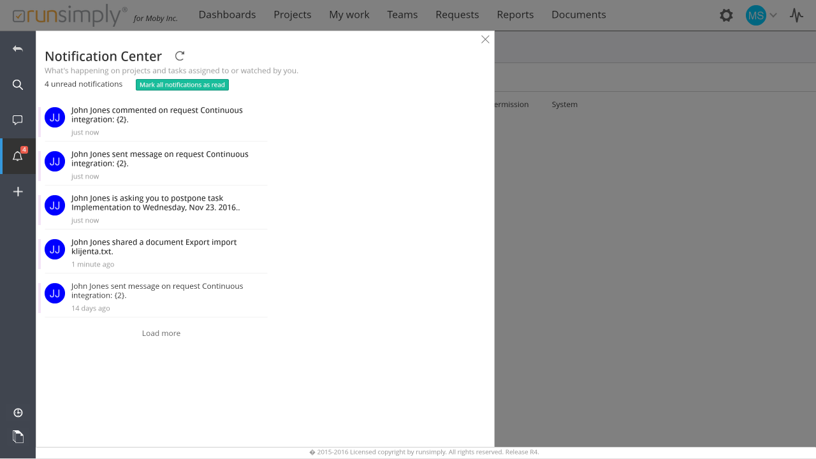Open search from the sidebar magnifier
This screenshot has height=459, width=816.
(x=18, y=85)
